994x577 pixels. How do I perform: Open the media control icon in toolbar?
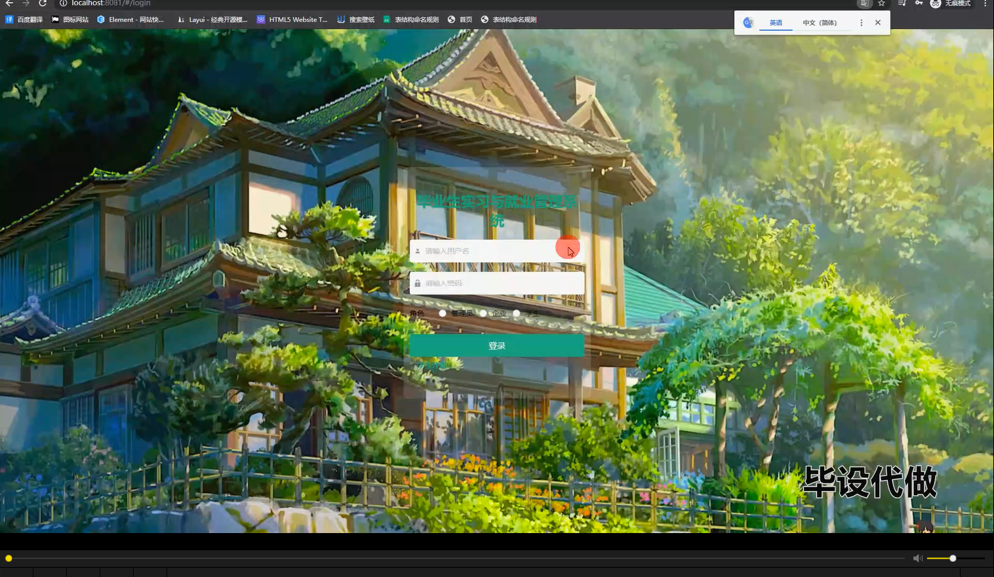(x=902, y=3)
